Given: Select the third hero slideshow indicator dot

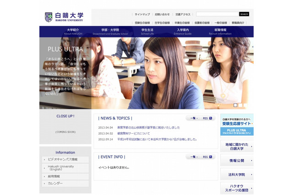Looking at the screenshot, I should tap(245, 105).
